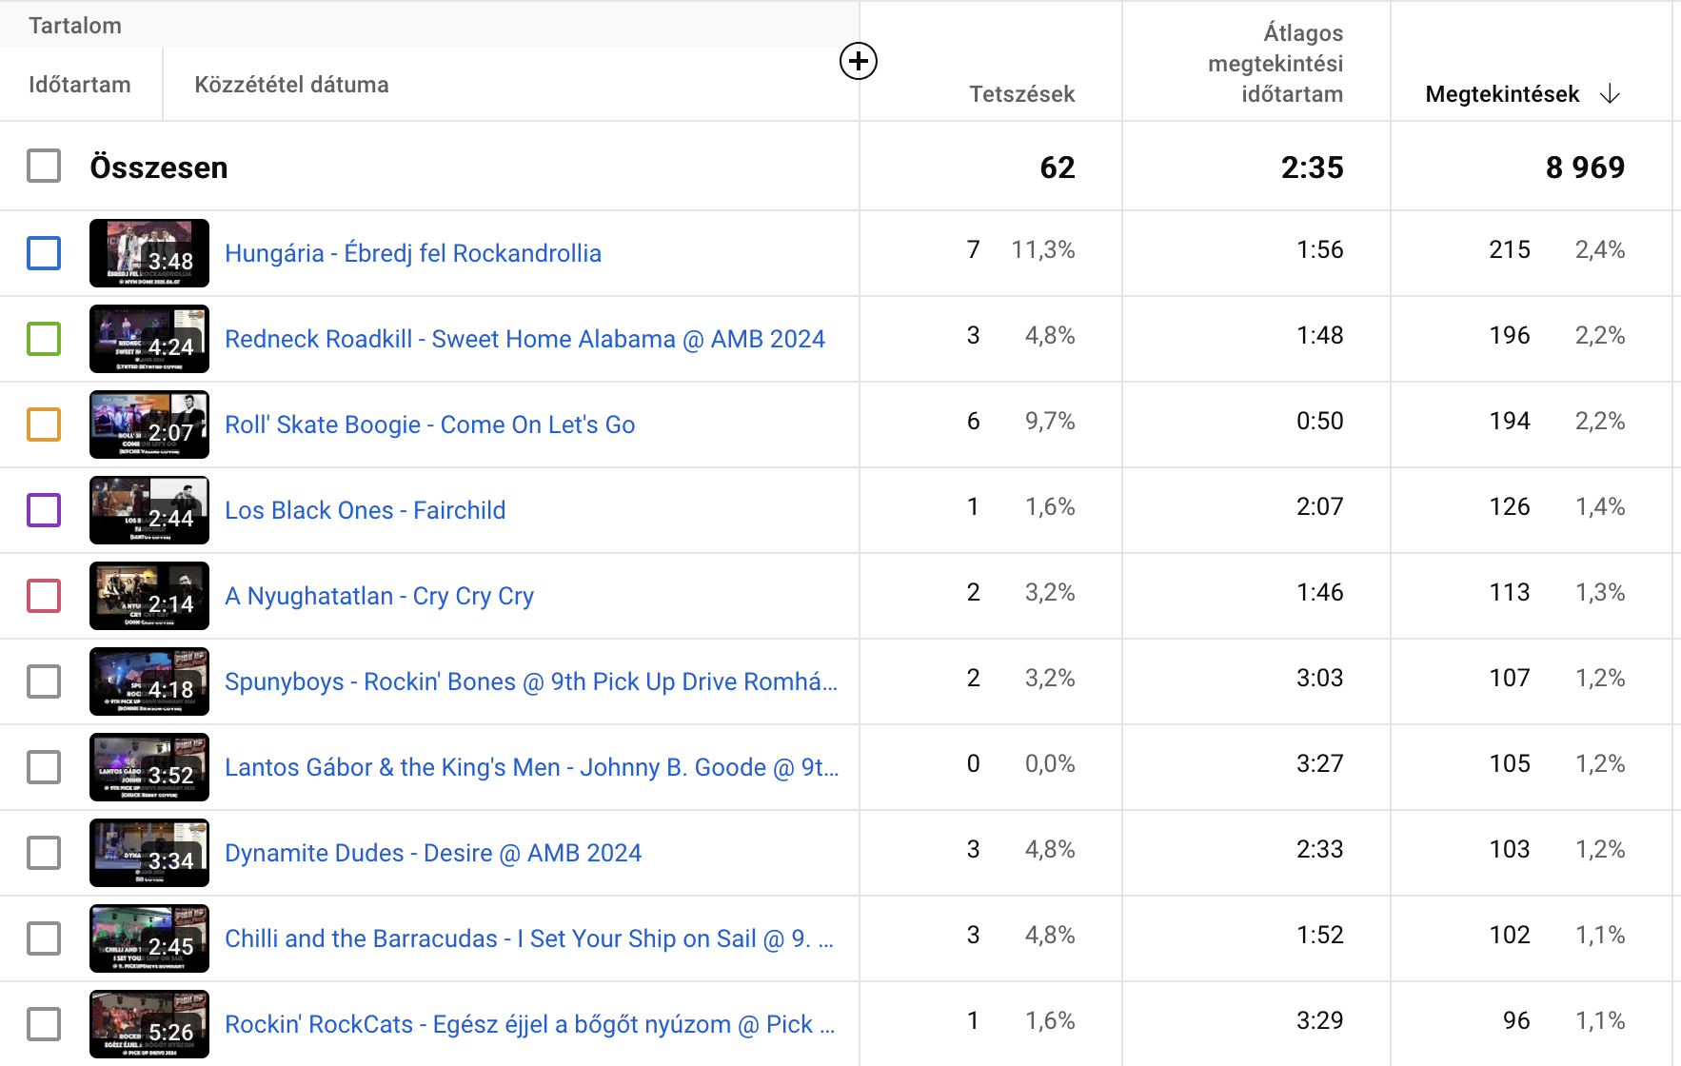Click the Megtekintések column header

[x=1501, y=94]
